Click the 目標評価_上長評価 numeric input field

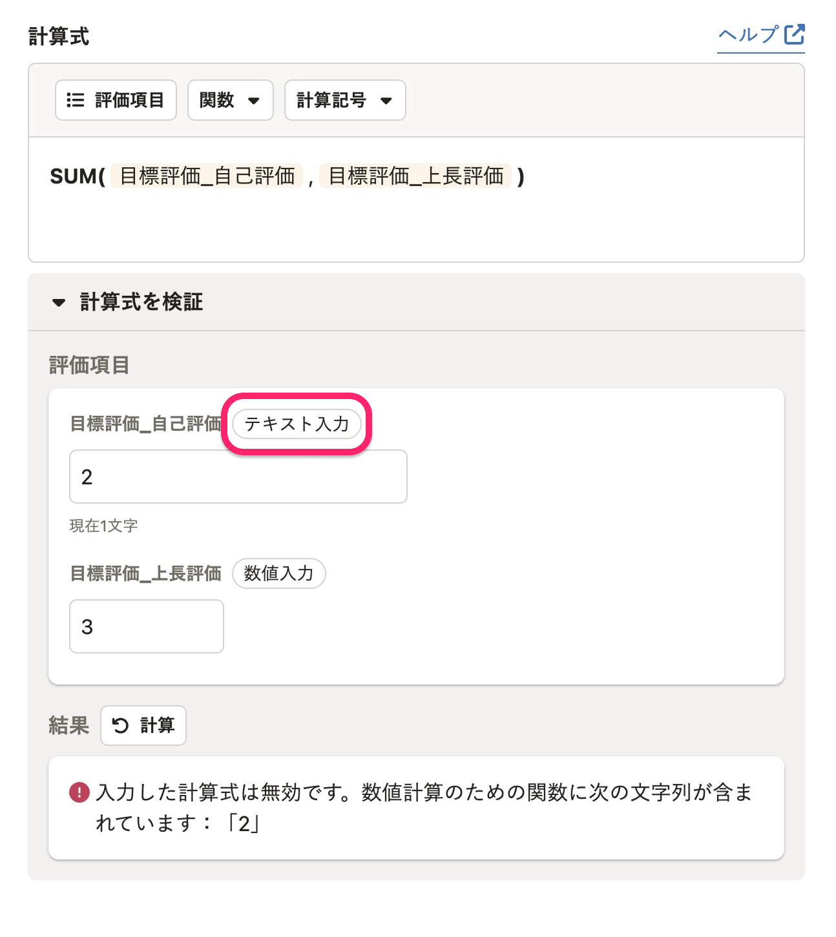[x=147, y=626]
